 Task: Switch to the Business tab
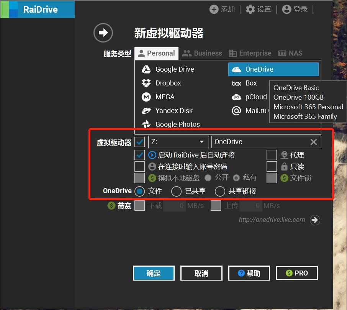[x=202, y=53]
